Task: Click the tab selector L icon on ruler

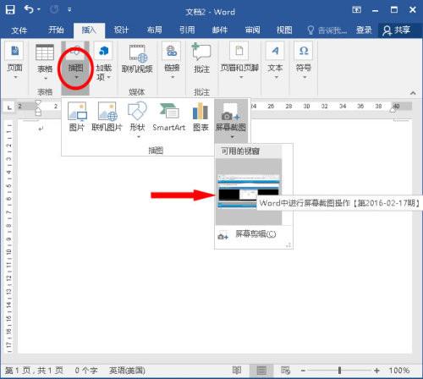Action: (9, 107)
